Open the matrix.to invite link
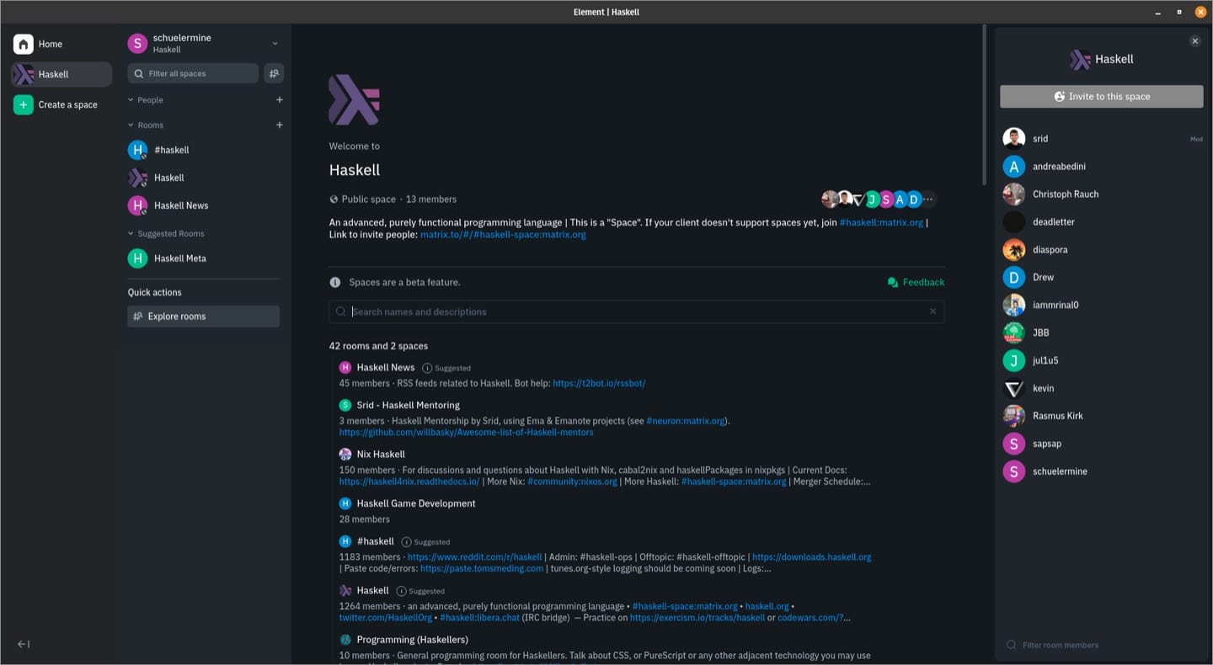1213x665 pixels. 503,235
